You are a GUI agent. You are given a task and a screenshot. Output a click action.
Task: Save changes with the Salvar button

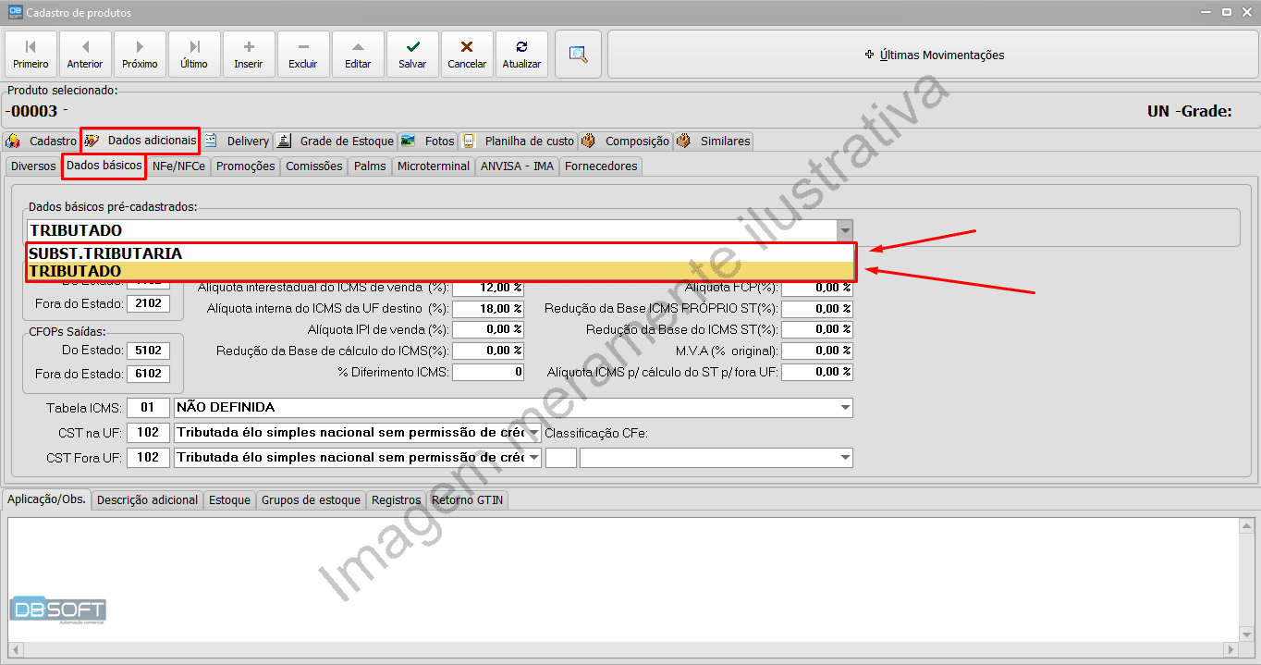(x=412, y=55)
